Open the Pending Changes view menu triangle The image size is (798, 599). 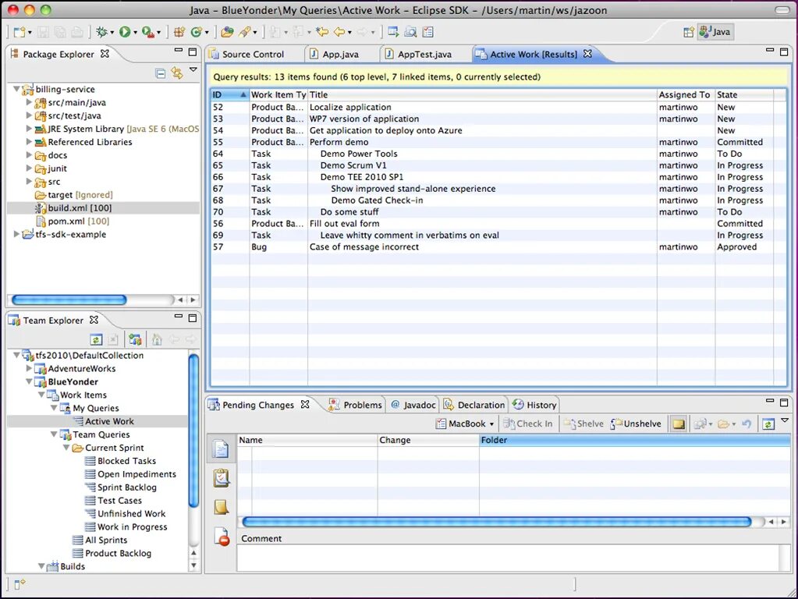point(785,420)
